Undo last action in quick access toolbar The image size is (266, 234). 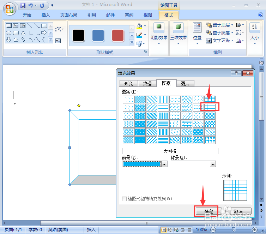click(x=30, y=5)
